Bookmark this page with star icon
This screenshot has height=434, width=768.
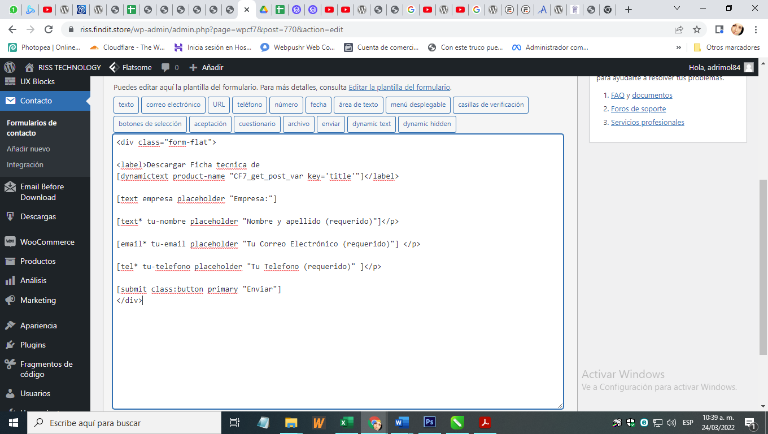pos(697,29)
